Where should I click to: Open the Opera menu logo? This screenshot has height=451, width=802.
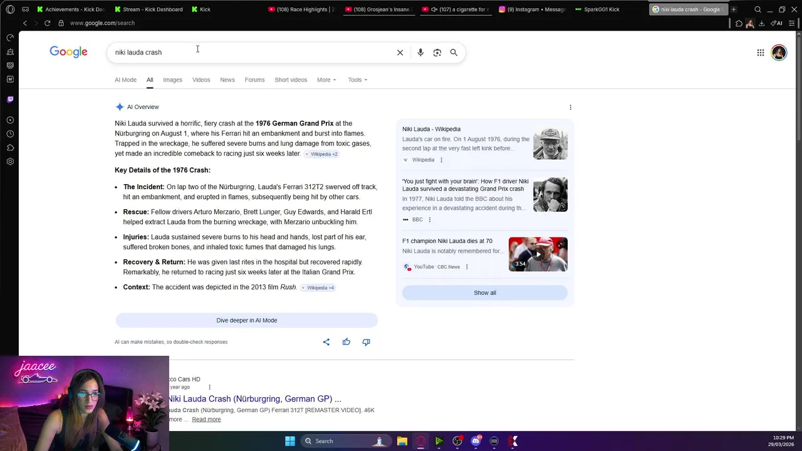(x=10, y=9)
